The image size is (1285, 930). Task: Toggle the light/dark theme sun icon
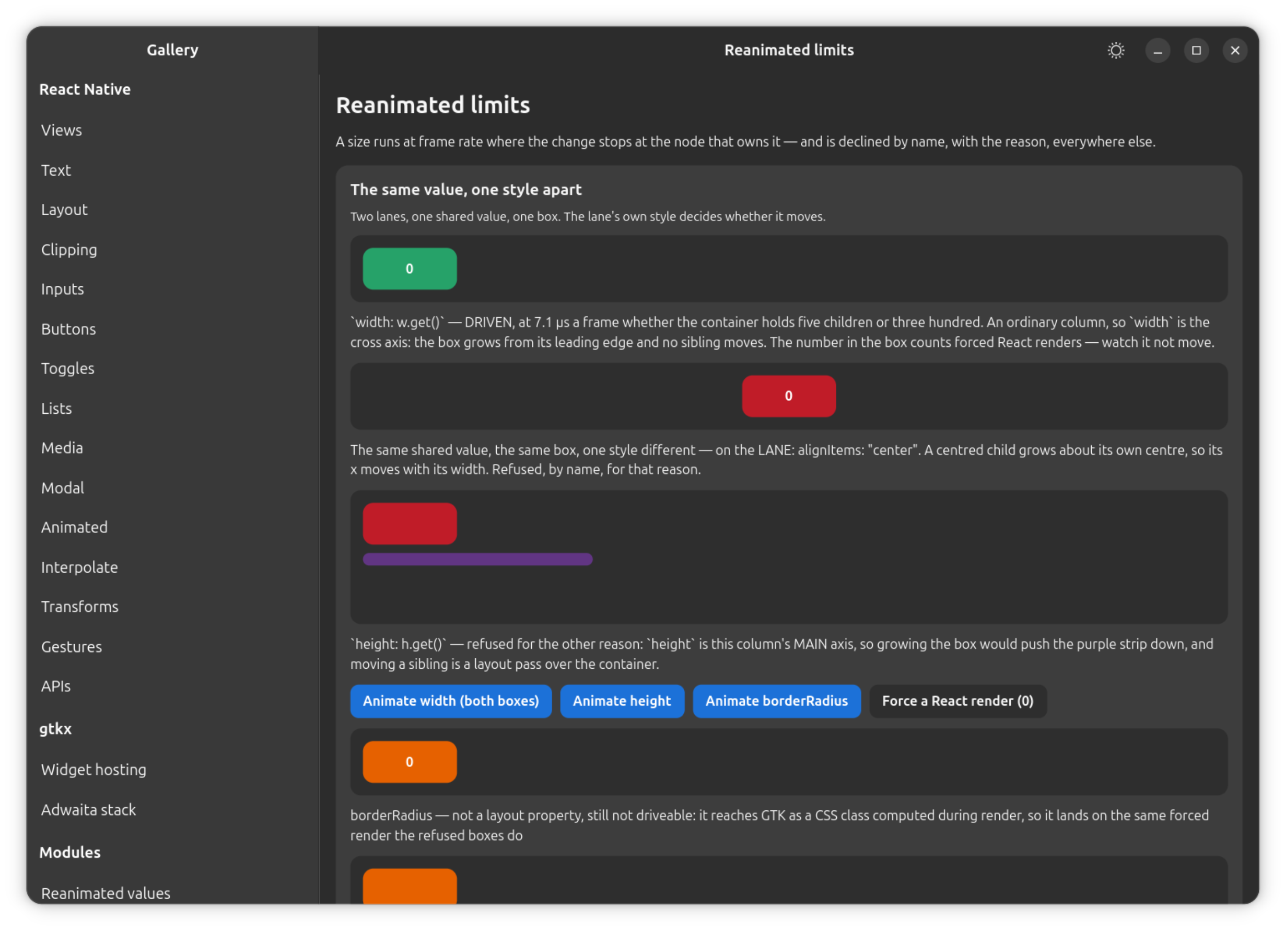coord(1116,51)
